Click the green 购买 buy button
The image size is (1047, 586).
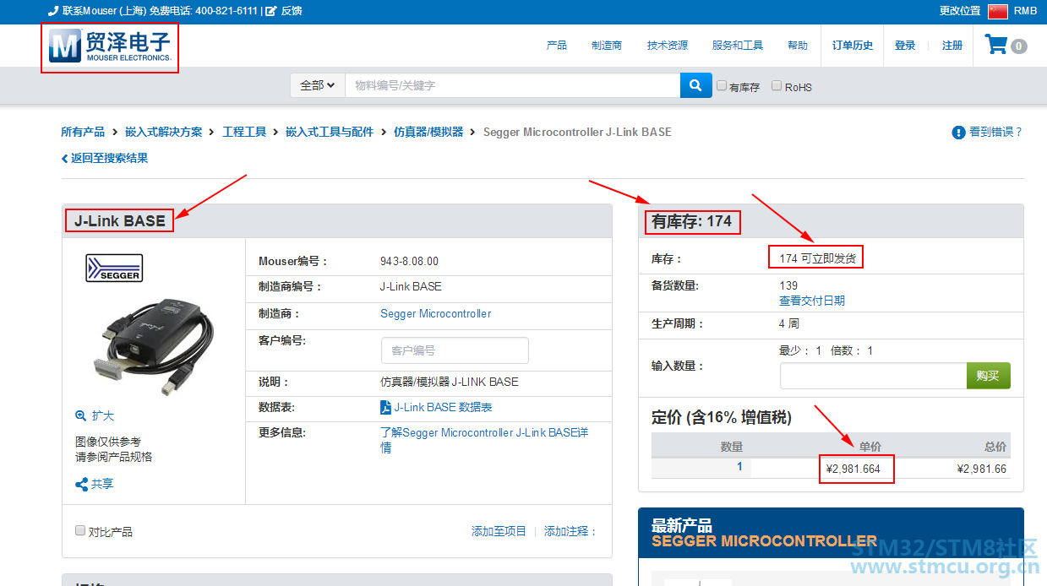[989, 376]
